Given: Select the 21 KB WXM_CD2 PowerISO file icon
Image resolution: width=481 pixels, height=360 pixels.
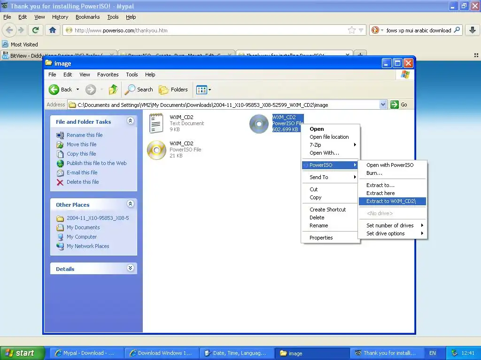Looking at the screenshot, I should (156, 150).
